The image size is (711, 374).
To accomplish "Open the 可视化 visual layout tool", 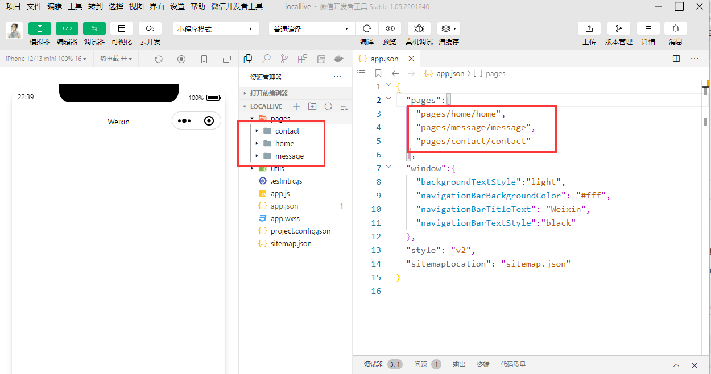I will [x=122, y=28].
